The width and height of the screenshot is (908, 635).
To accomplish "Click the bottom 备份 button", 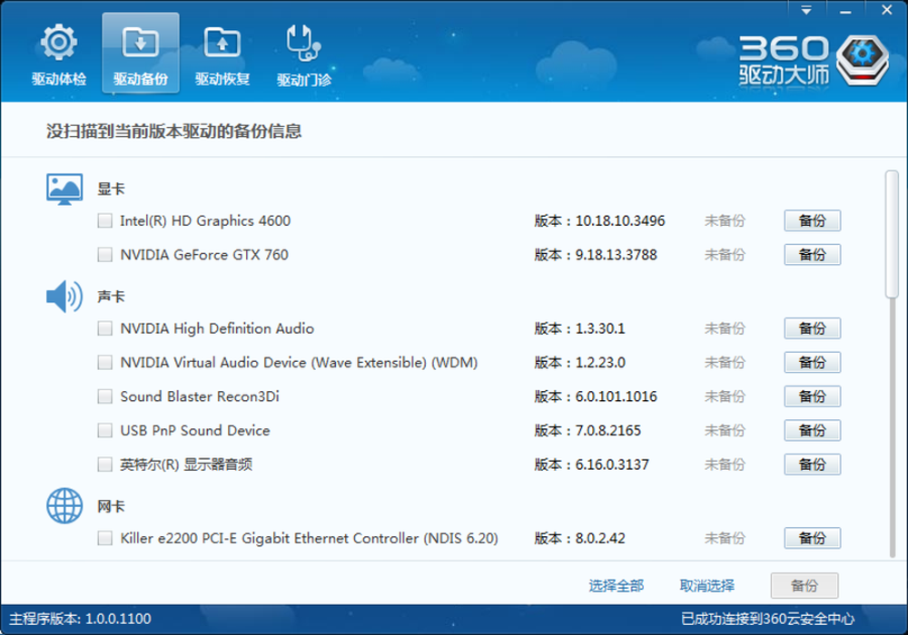I will pyautogui.click(x=804, y=586).
